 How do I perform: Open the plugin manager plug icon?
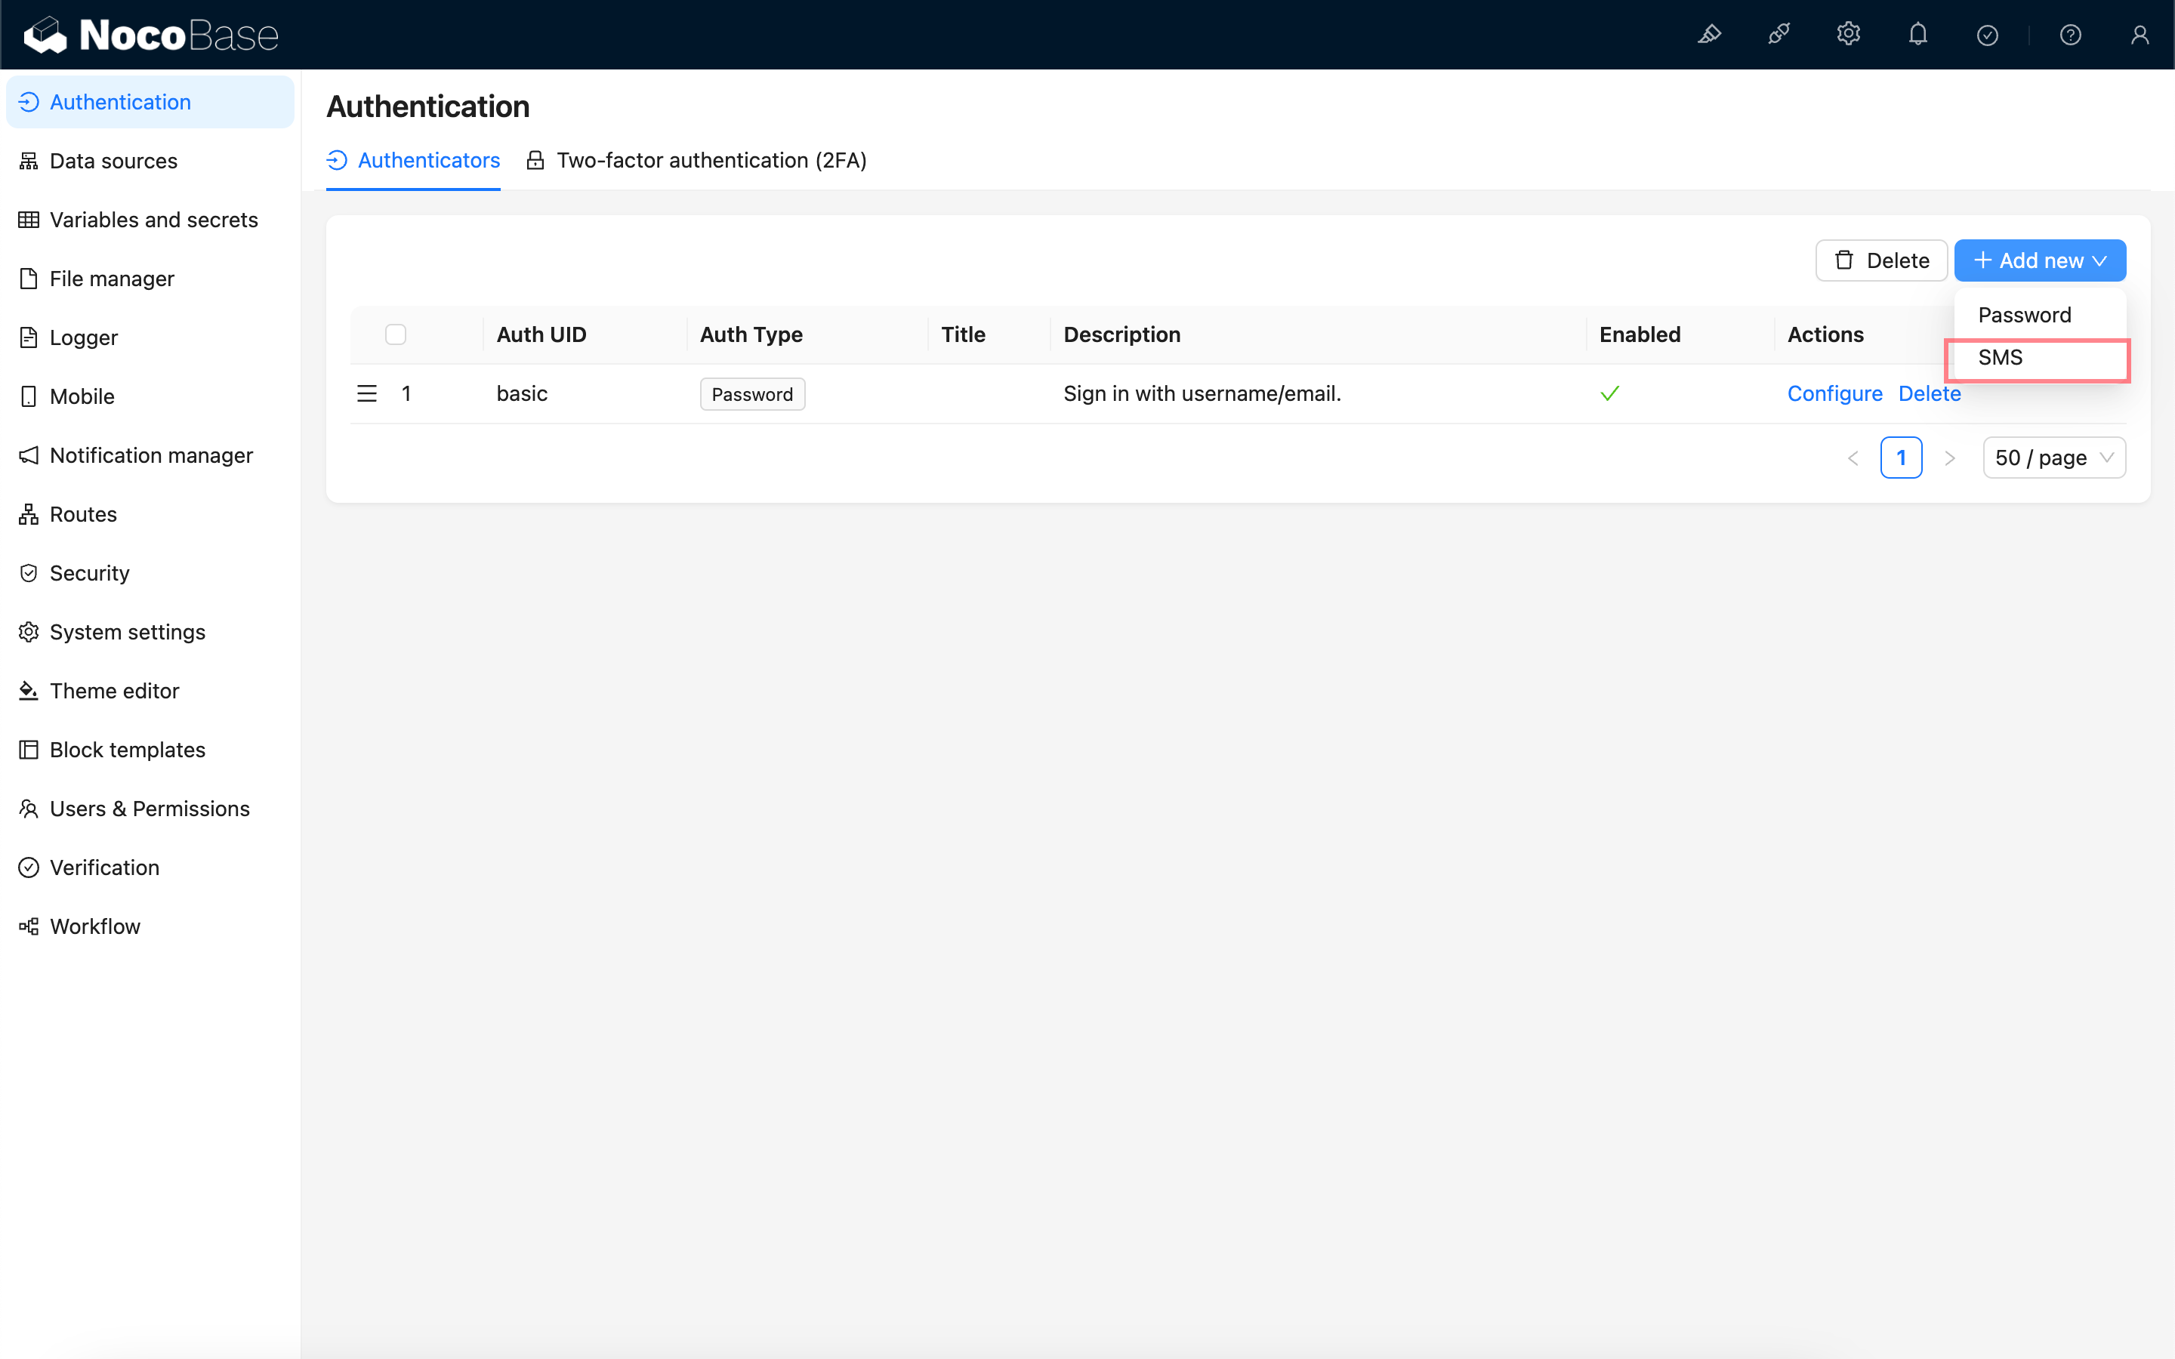(x=1779, y=35)
